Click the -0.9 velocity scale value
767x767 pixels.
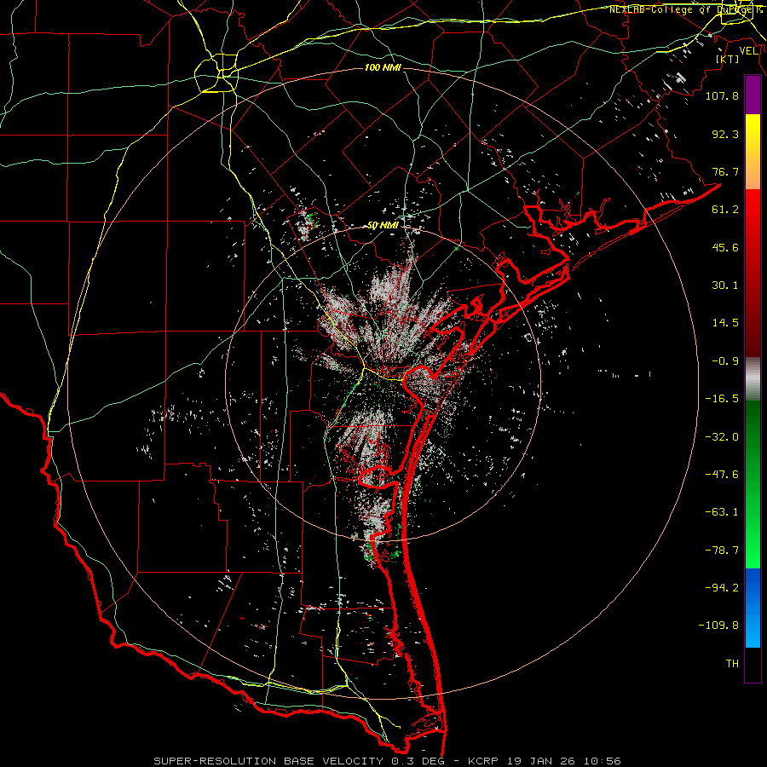coord(725,361)
